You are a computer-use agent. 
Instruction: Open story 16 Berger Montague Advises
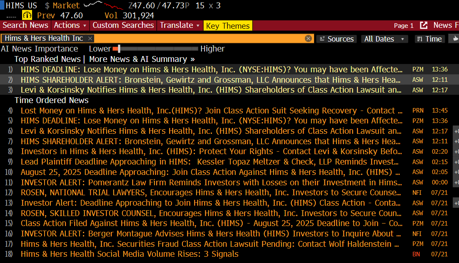click(x=211, y=234)
